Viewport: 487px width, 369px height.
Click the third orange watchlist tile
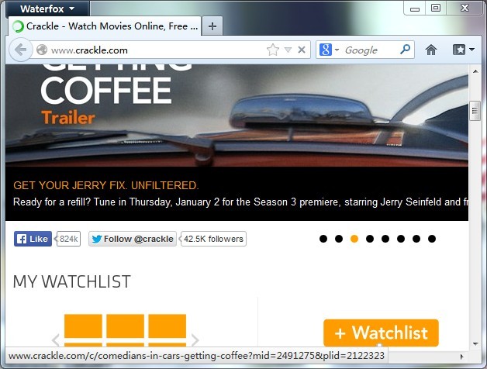click(167, 326)
